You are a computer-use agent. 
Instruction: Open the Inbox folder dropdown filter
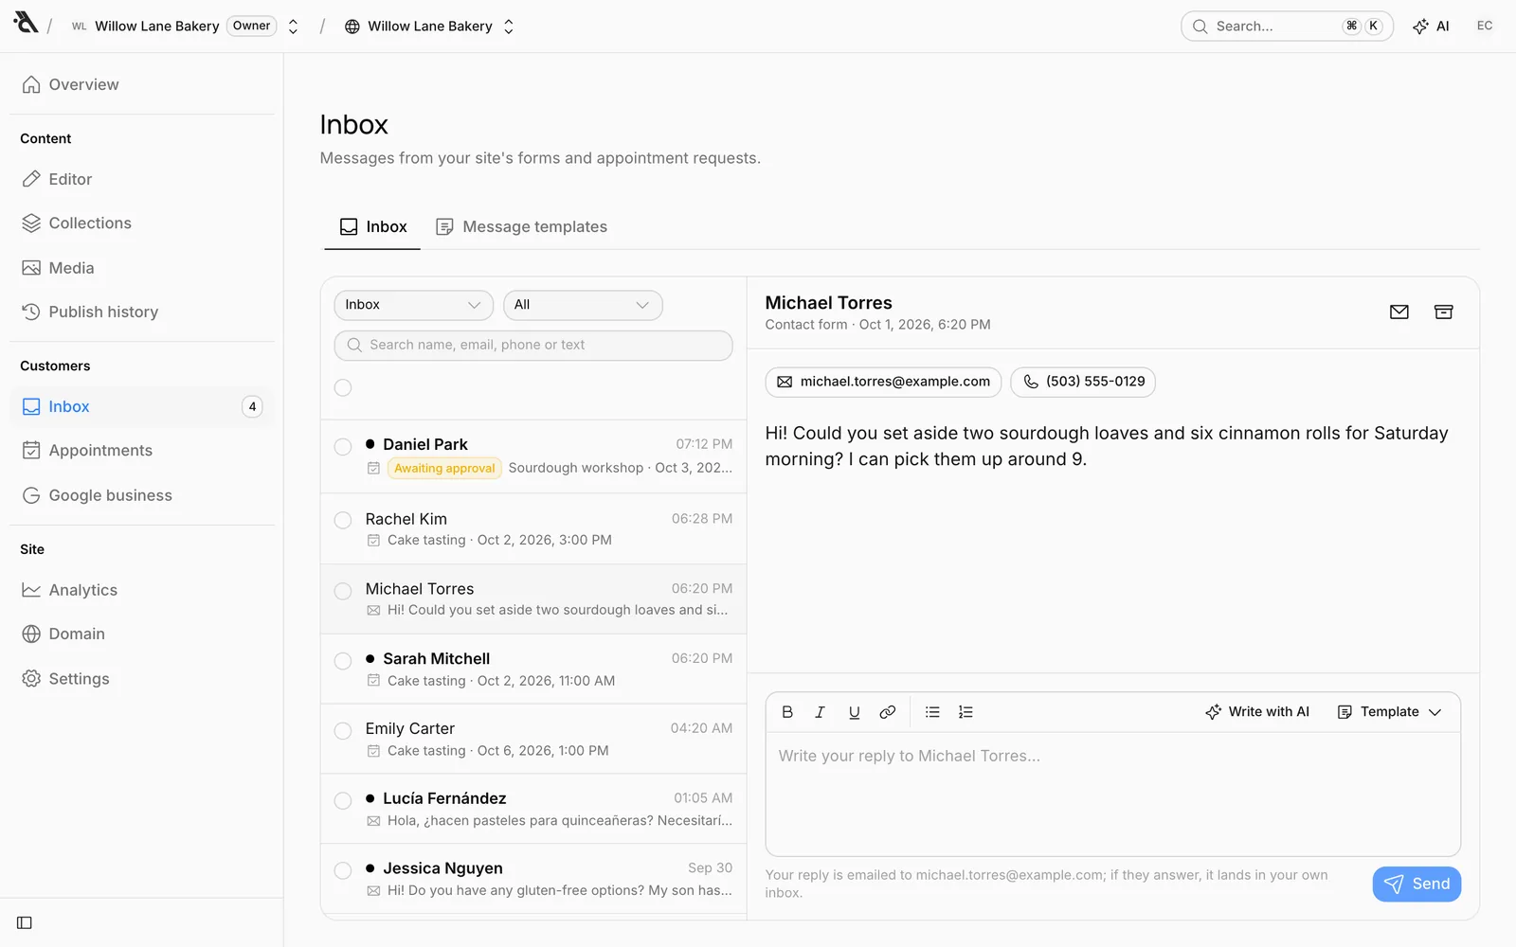pos(413,305)
